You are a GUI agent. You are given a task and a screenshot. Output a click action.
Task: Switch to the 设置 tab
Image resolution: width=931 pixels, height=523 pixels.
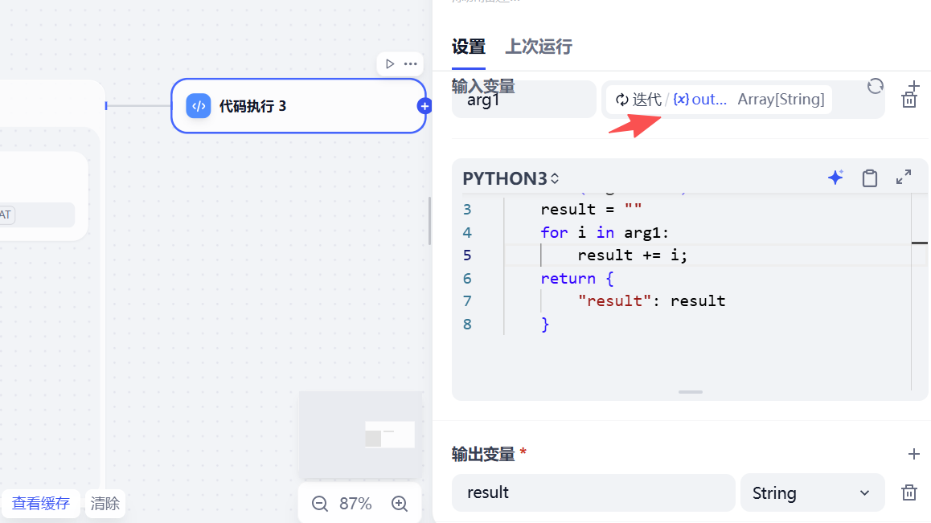tap(469, 47)
